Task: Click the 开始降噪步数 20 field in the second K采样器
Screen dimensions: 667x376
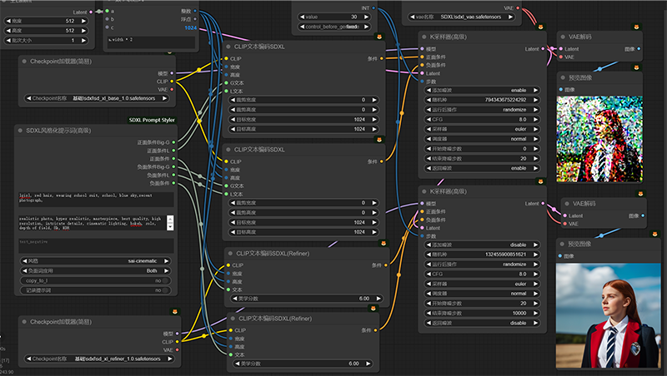Action: click(483, 304)
